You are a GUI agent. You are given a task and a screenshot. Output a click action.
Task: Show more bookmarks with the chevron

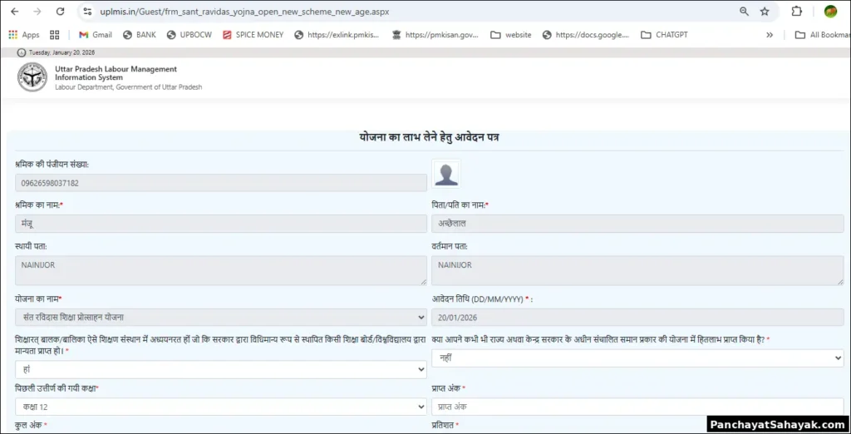pyautogui.click(x=769, y=35)
